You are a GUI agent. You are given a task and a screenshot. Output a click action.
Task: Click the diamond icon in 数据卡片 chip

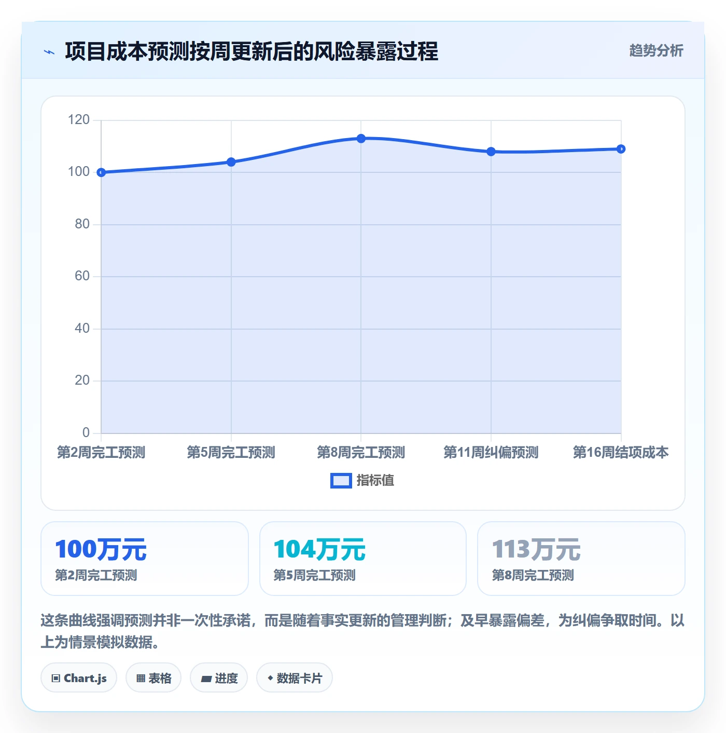270,678
